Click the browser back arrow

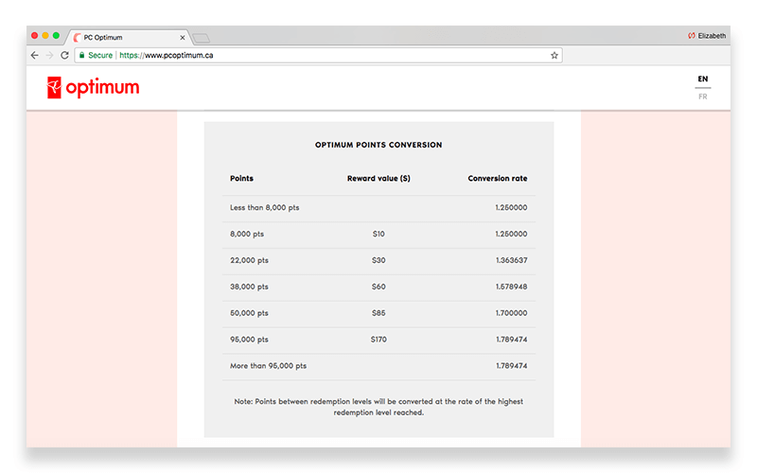click(x=35, y=56)
